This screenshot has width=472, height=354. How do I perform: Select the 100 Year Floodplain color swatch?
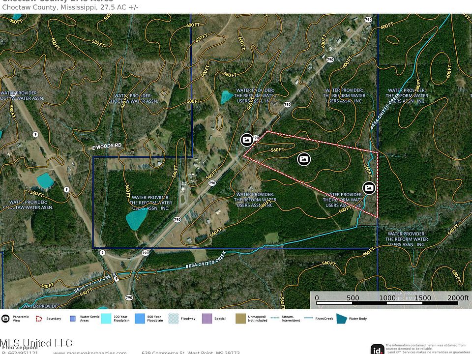(x=106, y=319)
